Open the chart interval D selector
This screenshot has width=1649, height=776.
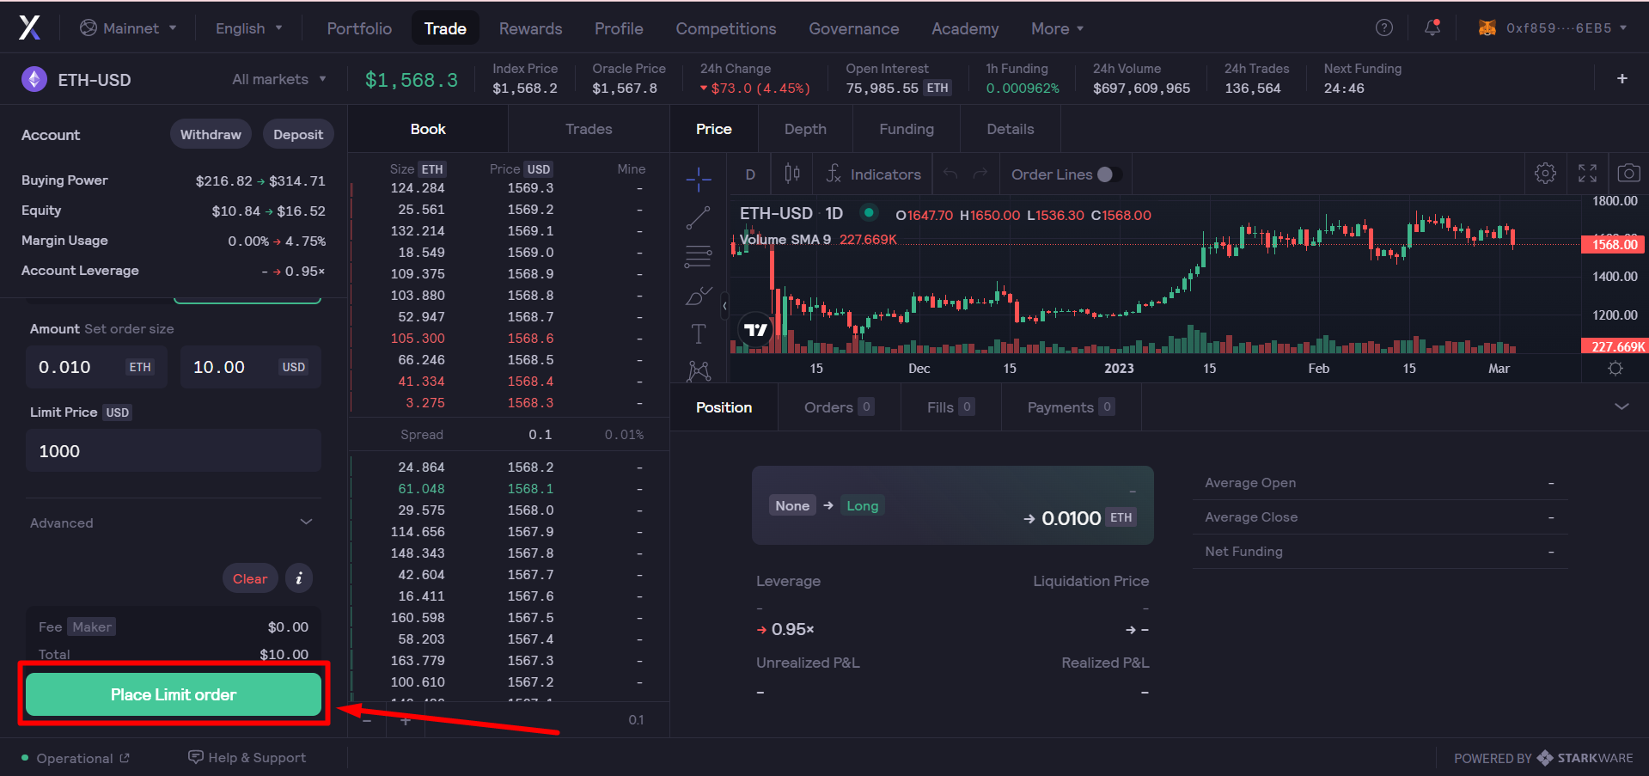coord(750,174)
